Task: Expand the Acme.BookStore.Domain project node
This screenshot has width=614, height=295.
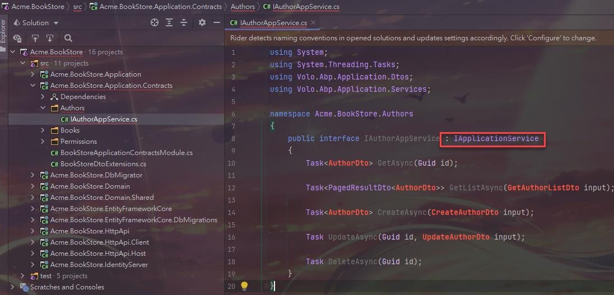Action: 33,186
